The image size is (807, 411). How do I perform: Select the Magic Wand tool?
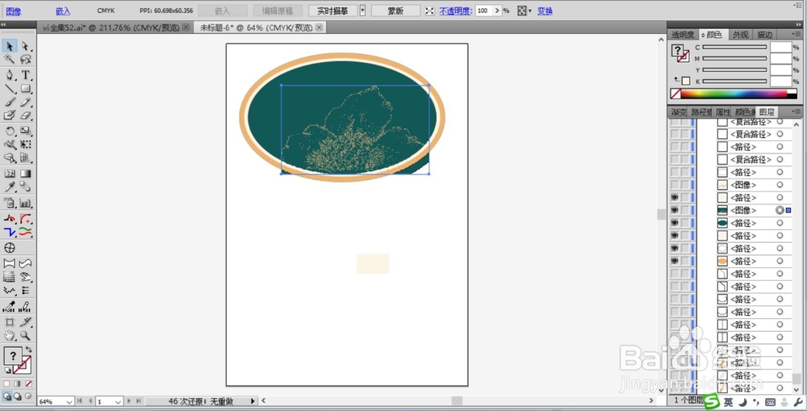9,59
